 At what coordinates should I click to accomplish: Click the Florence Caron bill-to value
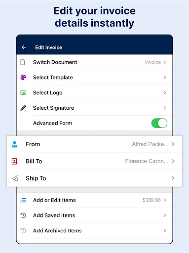coord(147,161)
